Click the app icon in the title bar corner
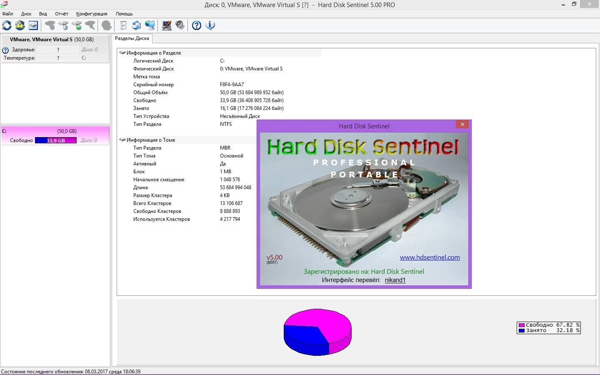 3,4
